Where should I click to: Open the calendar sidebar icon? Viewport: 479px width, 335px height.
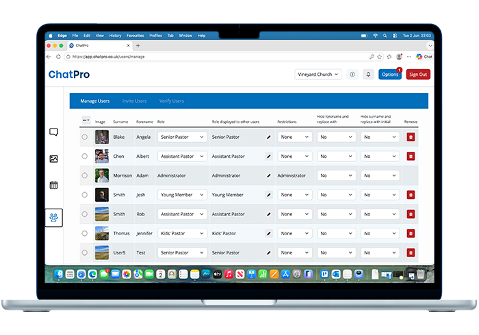(x=54, y=185)
